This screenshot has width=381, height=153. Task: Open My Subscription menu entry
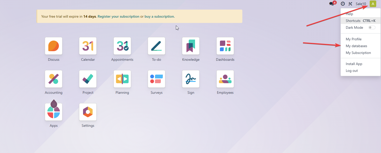(x=361, y=53)
